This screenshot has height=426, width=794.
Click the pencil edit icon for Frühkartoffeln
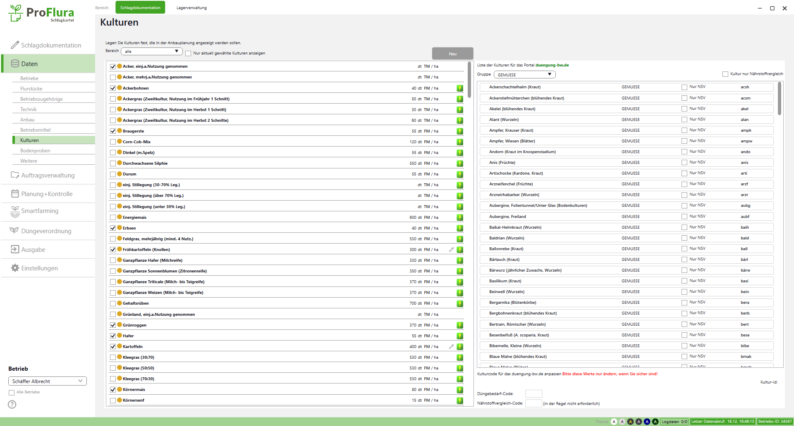tap(451, 250)
